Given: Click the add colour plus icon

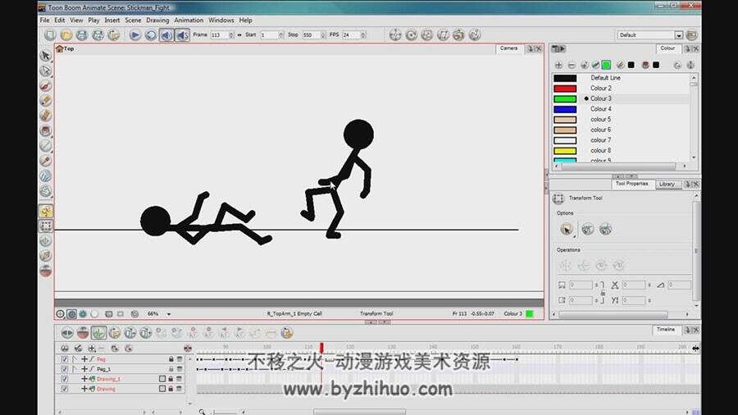Looking at the screenshot, I should pos(558,65).
